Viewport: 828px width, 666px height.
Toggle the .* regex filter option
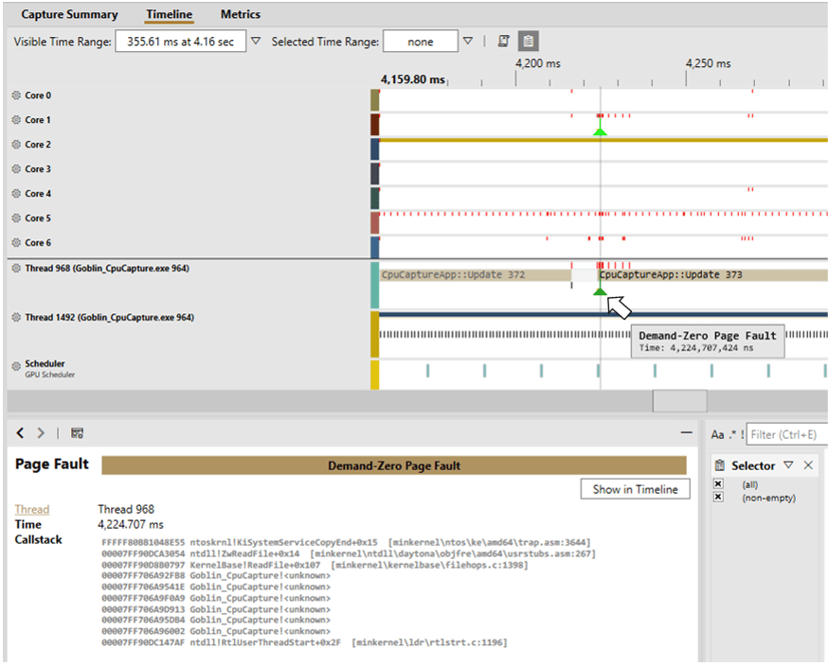732,434
